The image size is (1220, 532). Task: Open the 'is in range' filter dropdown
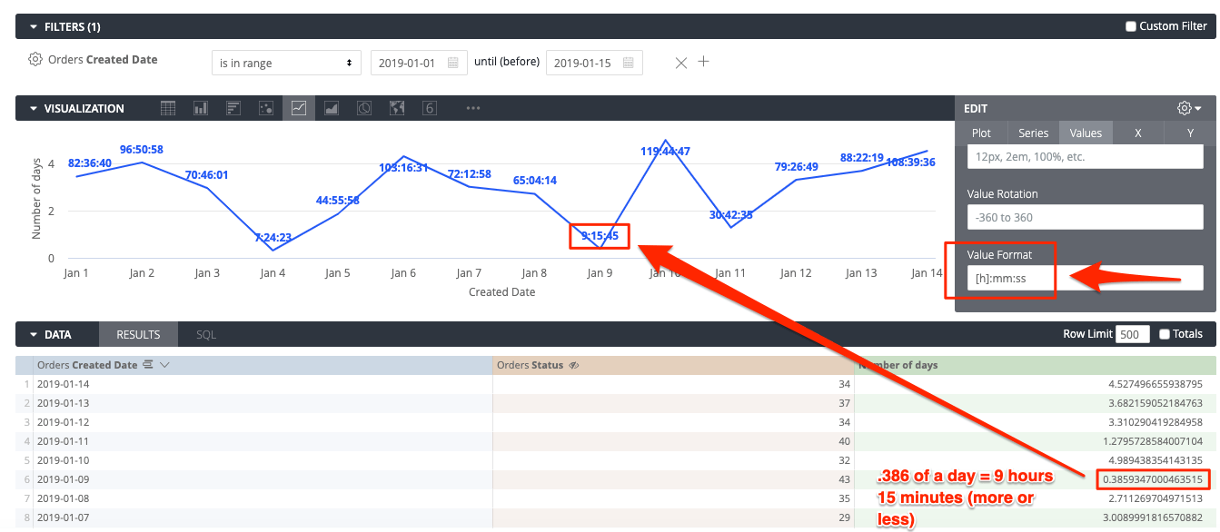click(285, 62)
